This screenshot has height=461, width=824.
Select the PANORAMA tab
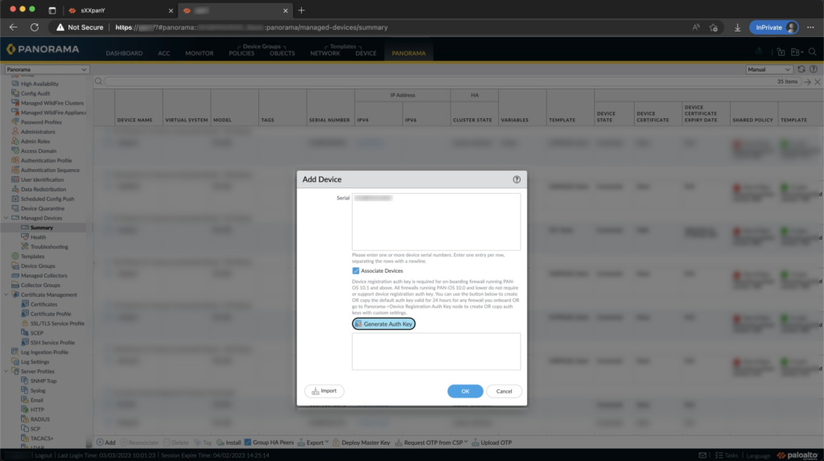click(408, 53)
